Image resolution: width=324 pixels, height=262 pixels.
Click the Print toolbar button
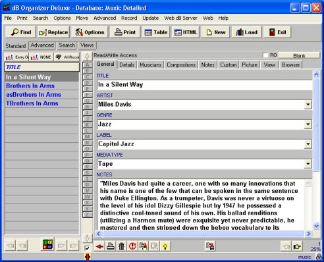125,32
